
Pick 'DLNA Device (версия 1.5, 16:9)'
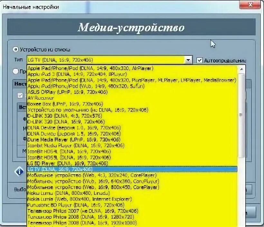(132, 134)
